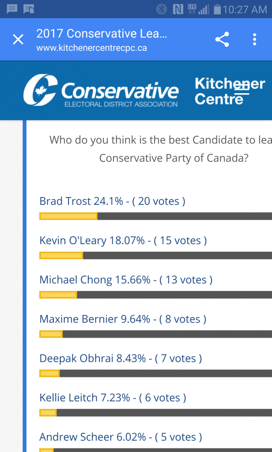Select Andrew Scheer poll result
Screen dimensions: 272x452
click(121, 437)
